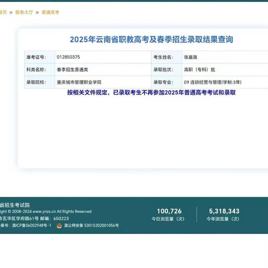
Task: Click the double-arrow separator before 普通高考
Action: (37, 12)
